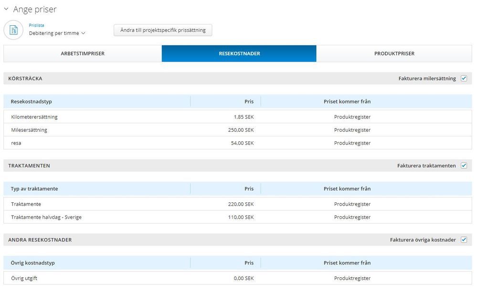
Task: Select the Traktamente row
Action: point(238,204)
